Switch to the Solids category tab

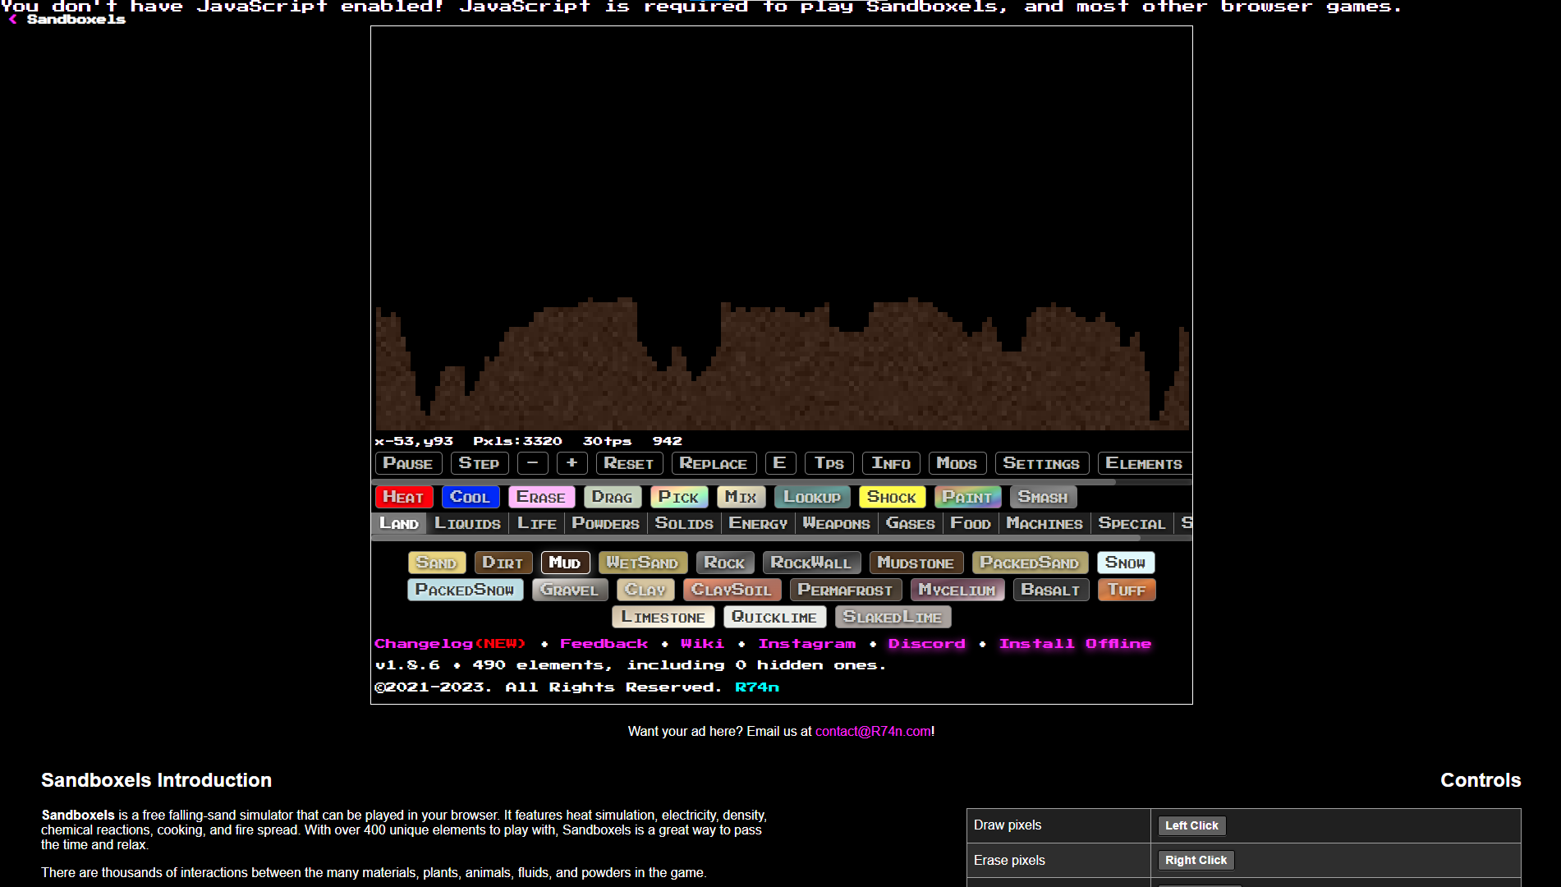click(684, 523)
